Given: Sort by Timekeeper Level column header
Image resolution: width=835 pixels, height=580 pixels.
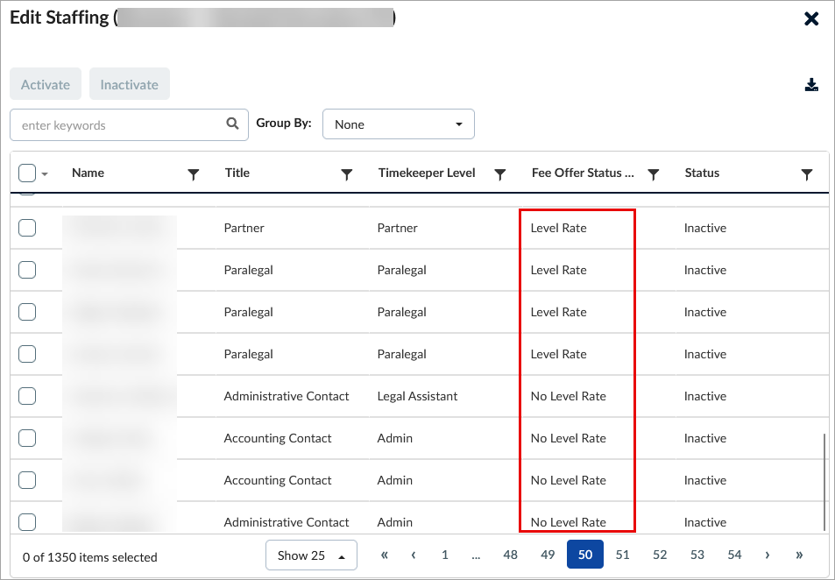Looking at the screenshot, I should [427, 173].
